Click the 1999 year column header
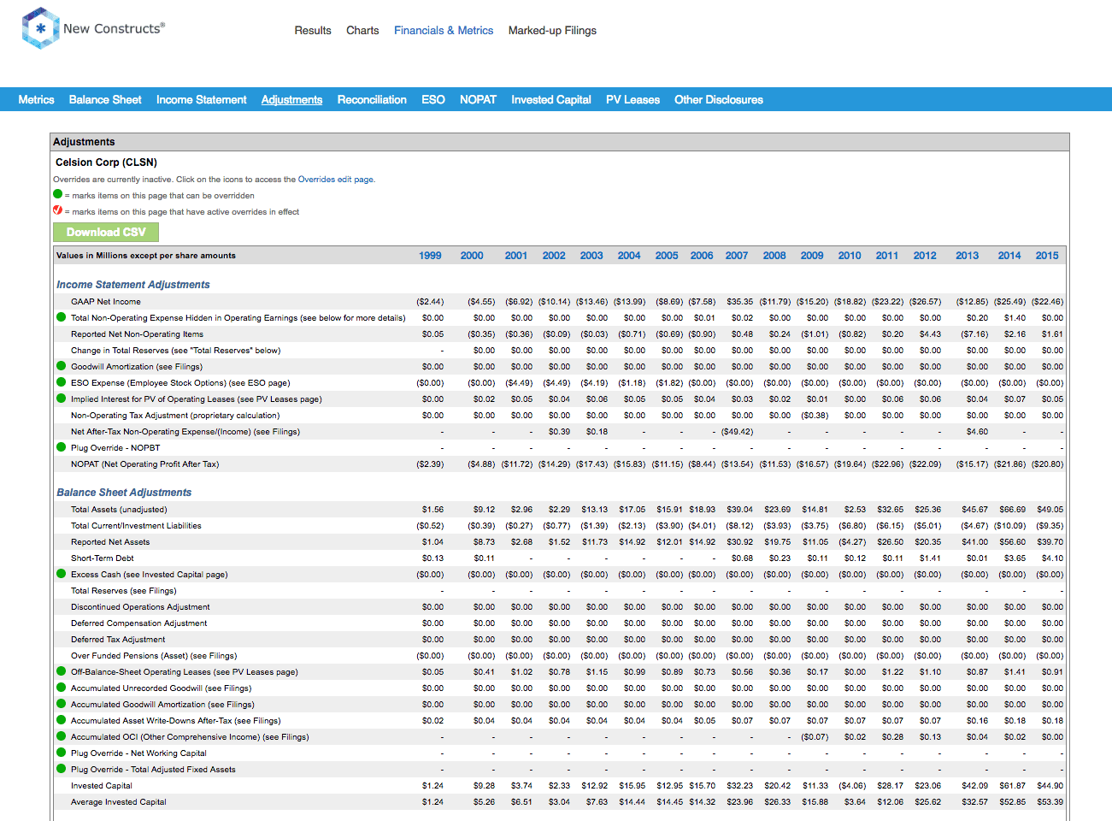The width and height of the screenshot is (1112, 821). point(430,256)
